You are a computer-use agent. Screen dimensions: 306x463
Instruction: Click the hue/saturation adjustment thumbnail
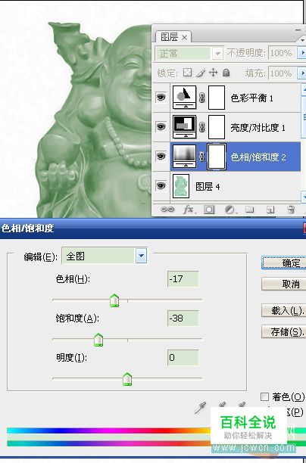click(184, 156)
